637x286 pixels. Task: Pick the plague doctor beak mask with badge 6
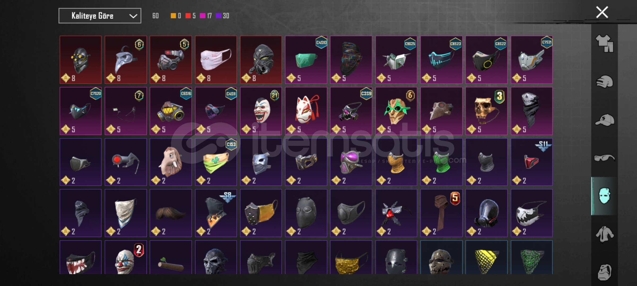(126, 60)
